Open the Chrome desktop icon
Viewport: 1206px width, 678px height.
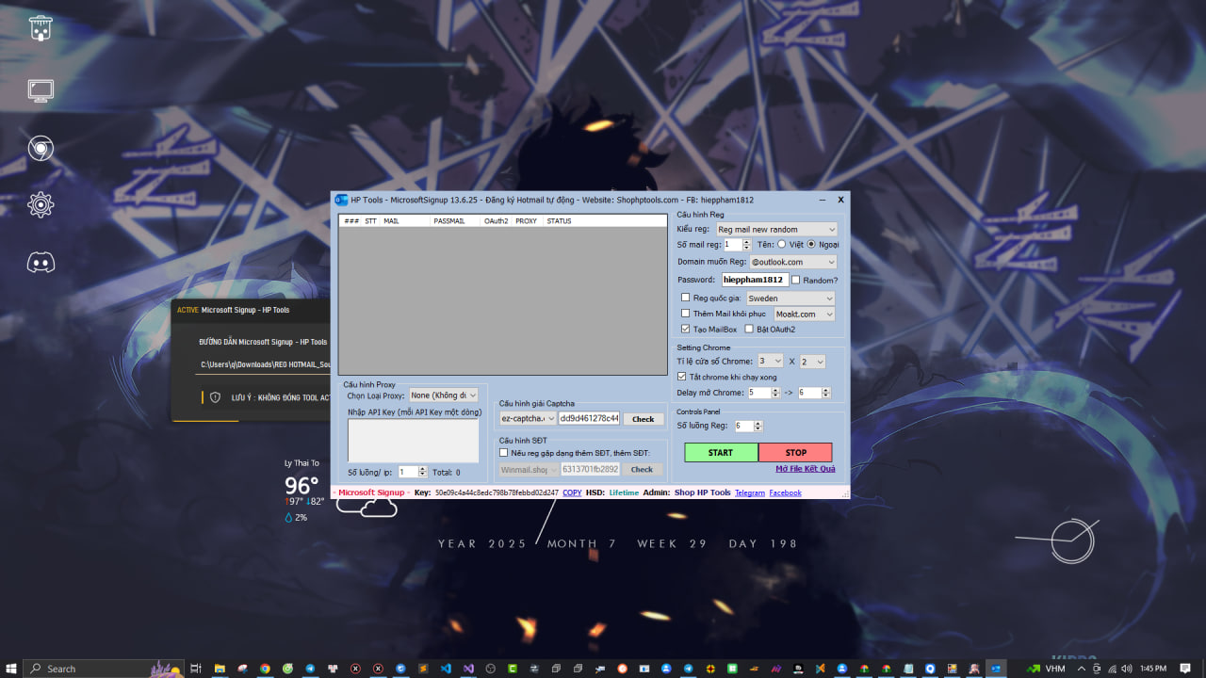point(41,148)
